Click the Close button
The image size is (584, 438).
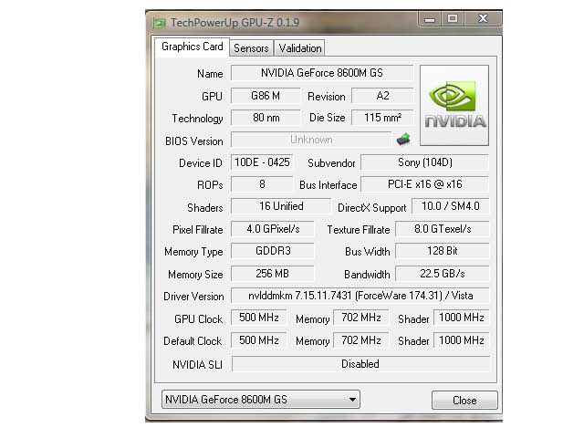point(464,400)
